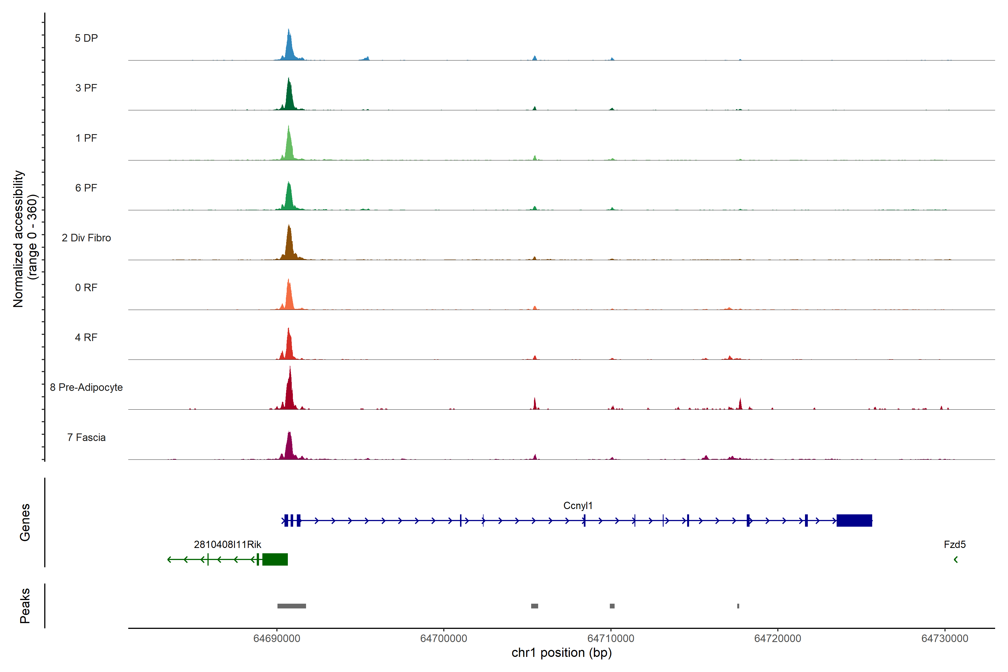Screen dimensions: 1008x672
Task: Click the chr1 position (bp) axis title
Action: (x=561, y=653)
